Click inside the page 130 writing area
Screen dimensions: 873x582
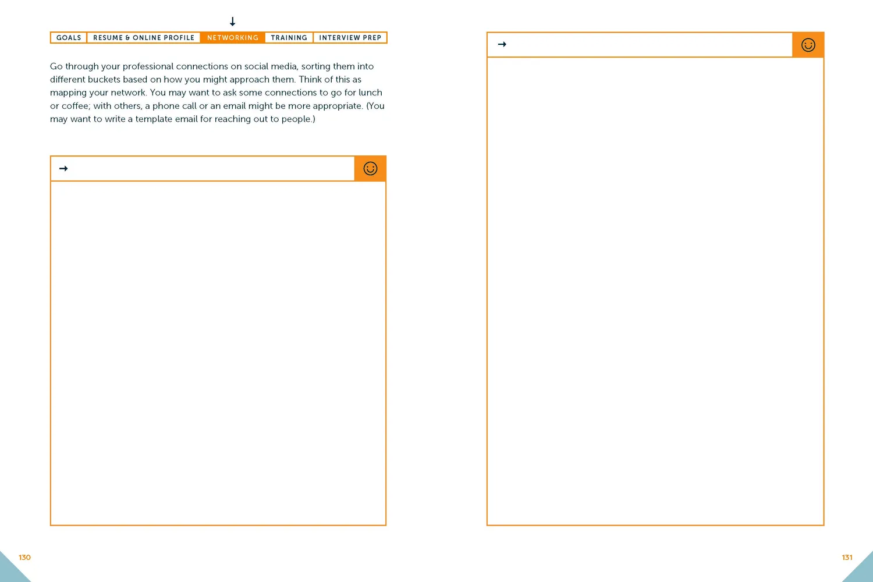tap(218, 353)
